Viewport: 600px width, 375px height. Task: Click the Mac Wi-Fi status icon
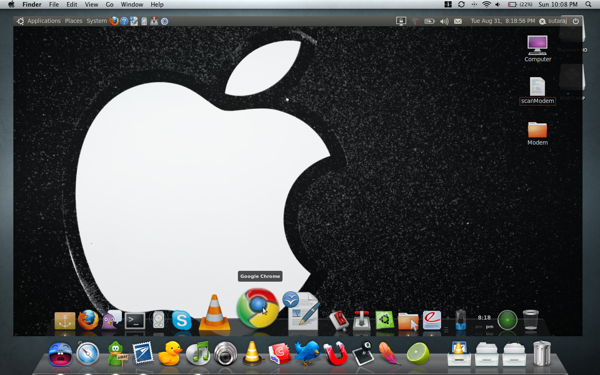click(486, 4)
